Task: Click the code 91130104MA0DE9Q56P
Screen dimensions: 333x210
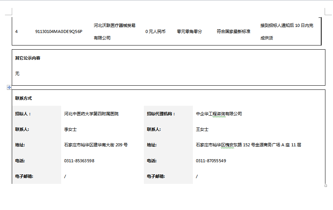Action: (58, 31)
